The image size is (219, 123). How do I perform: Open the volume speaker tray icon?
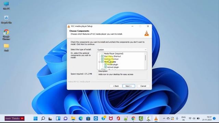click(194, 119)
